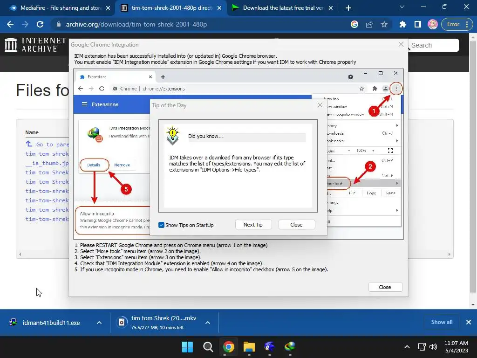Click the address bar URL
477x358 pixels.
pyautogui.click(x=136, y=24)
